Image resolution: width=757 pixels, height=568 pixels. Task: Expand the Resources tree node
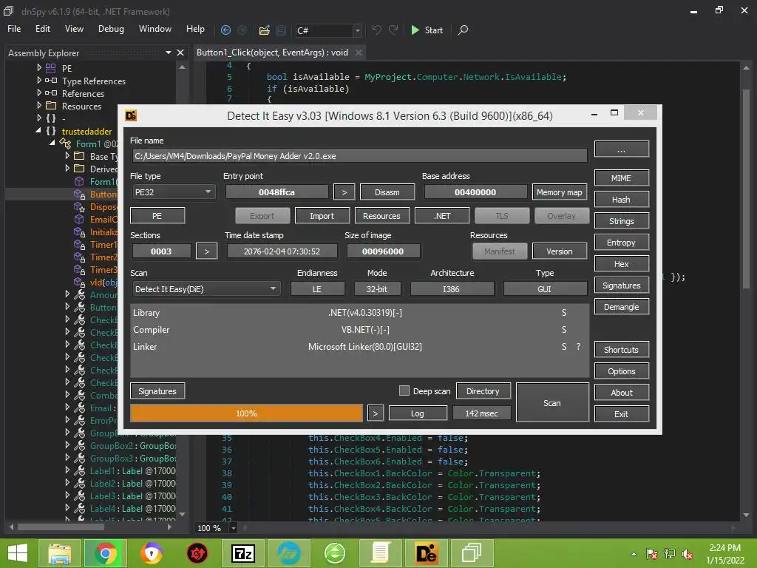[x=39, y=105]
